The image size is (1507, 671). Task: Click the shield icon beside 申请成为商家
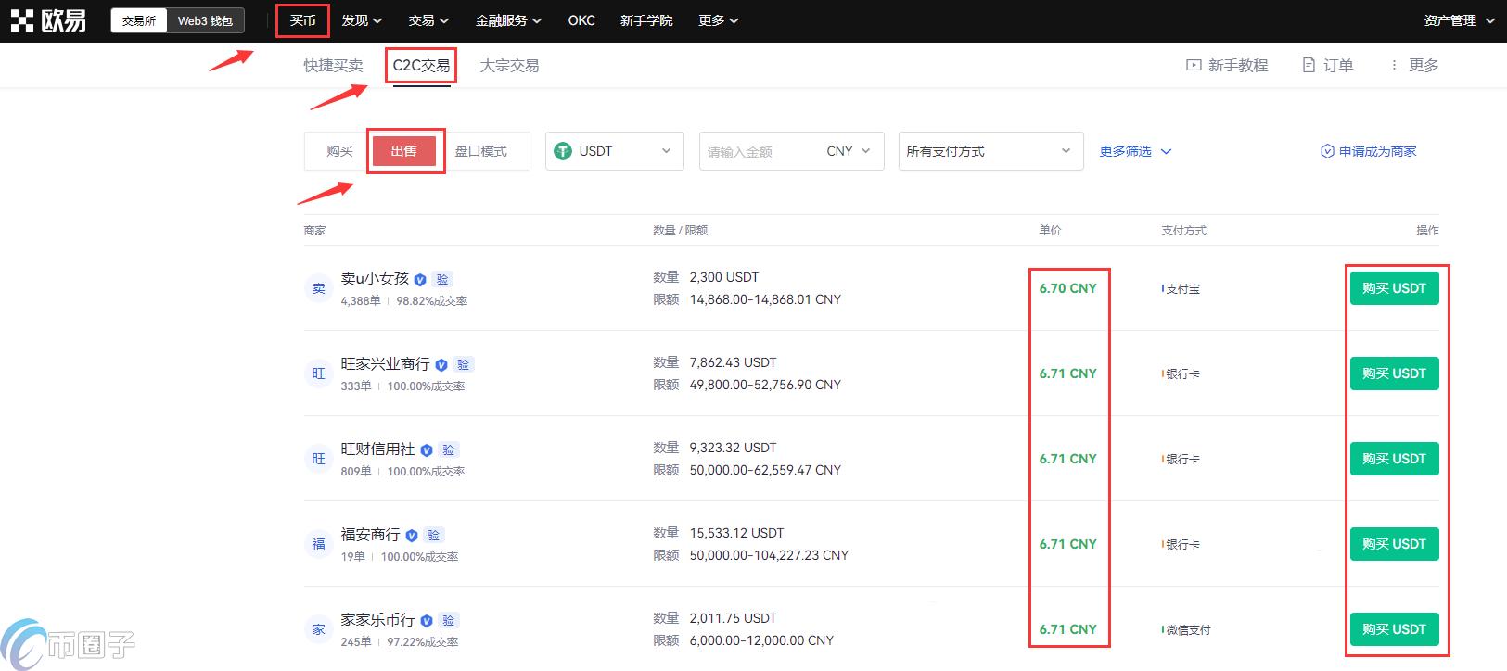click(x=1327, y=151)
